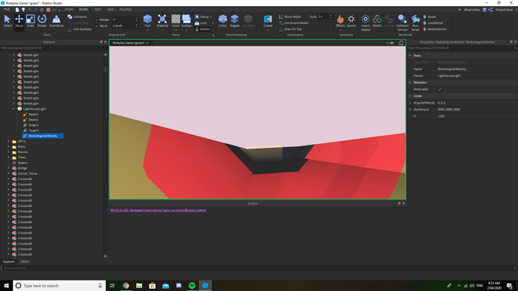518x291 pixels.
Task: Click the Surface tool icon
Action: point(186,19)
